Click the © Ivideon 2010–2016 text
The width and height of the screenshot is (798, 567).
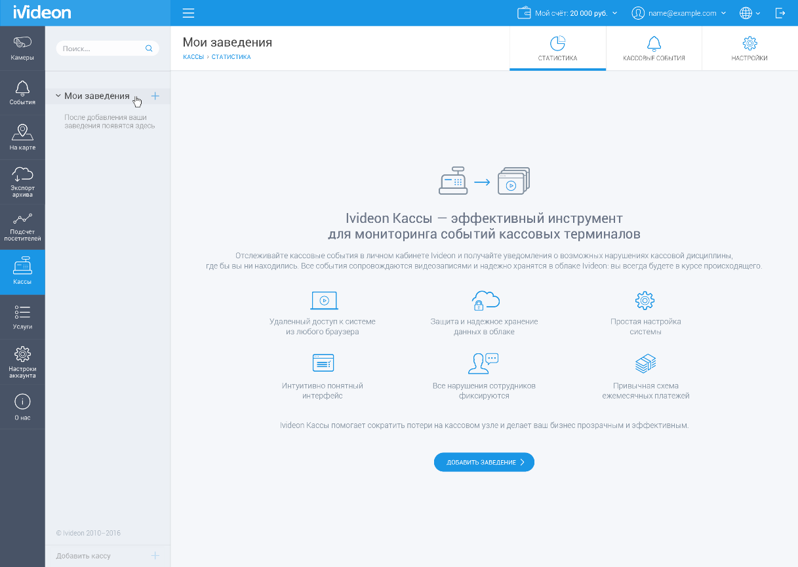[x=89, y=533]
